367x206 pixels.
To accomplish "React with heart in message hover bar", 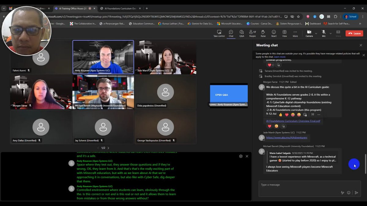I will 287,115.
